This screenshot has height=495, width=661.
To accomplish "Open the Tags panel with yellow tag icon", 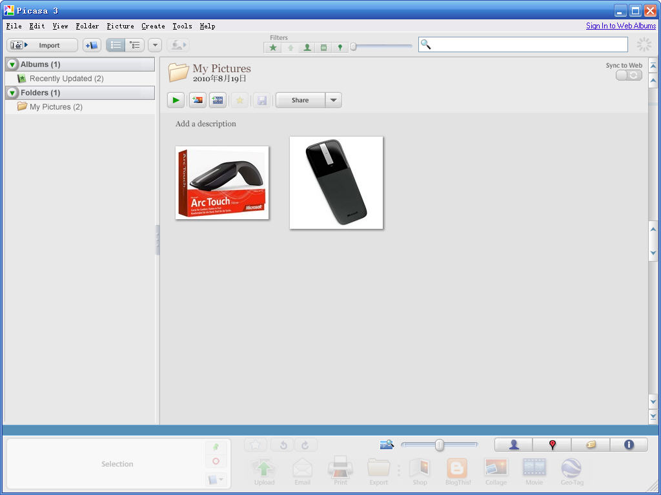I will tap(591, 445).
